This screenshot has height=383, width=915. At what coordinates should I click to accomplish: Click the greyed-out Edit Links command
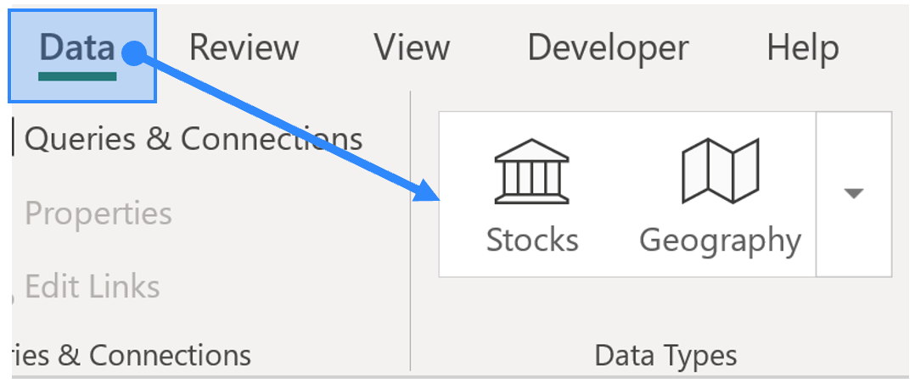point(93,286)
